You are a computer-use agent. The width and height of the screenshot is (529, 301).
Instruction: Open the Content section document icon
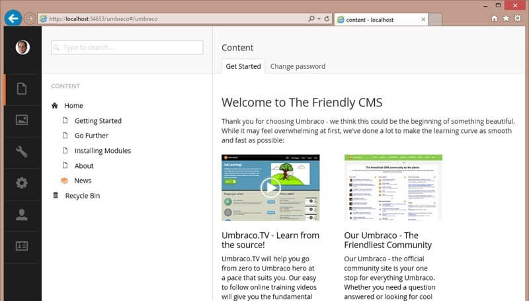(x=22, y=89)
